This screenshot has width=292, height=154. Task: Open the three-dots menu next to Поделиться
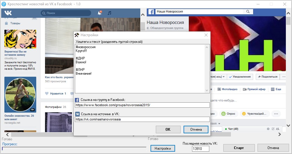click(284, 77)
